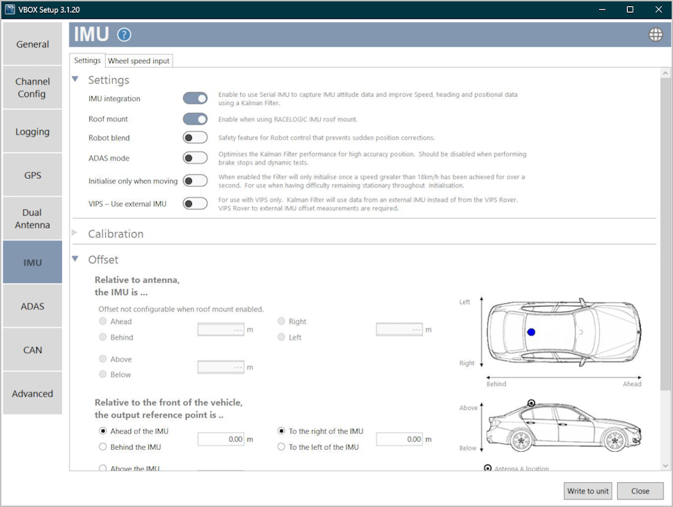Expand the Calibration section
The height and width of the screenshot is (507, 673).
click(x=75, y=233)
